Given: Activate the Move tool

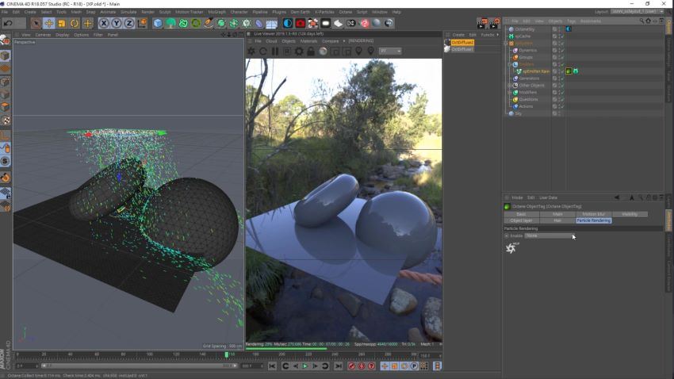Looking at the screenshot, I should pos(49,23).
